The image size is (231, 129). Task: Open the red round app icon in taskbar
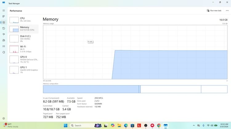coord(152,126)
